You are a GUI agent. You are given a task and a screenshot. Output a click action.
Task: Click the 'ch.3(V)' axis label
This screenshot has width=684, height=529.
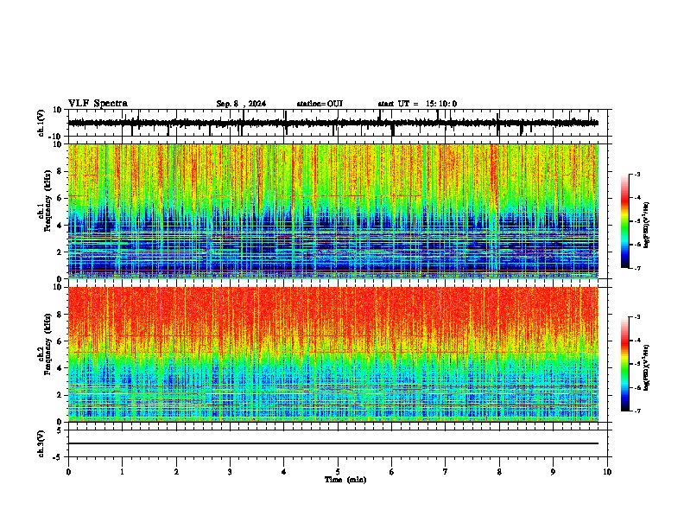(x=41, y=443)
